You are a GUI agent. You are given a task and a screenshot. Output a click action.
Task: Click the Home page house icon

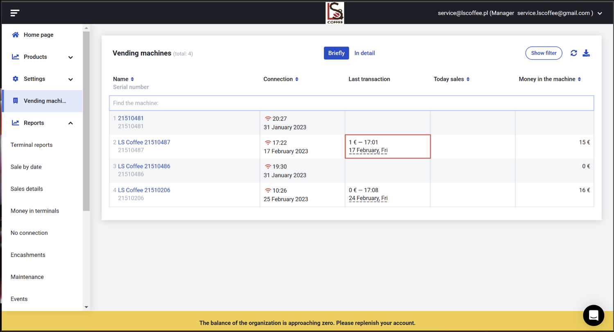click(16, 35)
